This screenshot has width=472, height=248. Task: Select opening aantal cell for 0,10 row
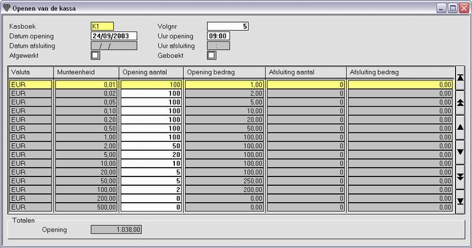pyautogui.click(x=151, y=111)
